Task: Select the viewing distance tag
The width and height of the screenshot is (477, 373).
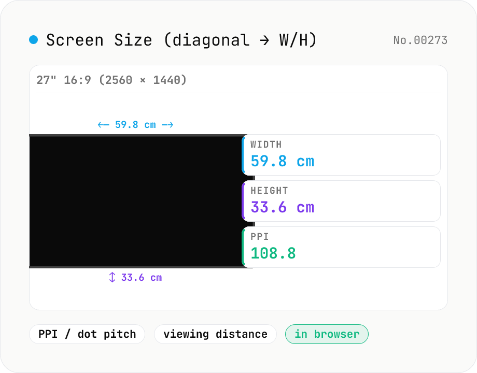Action: (215, 334)
